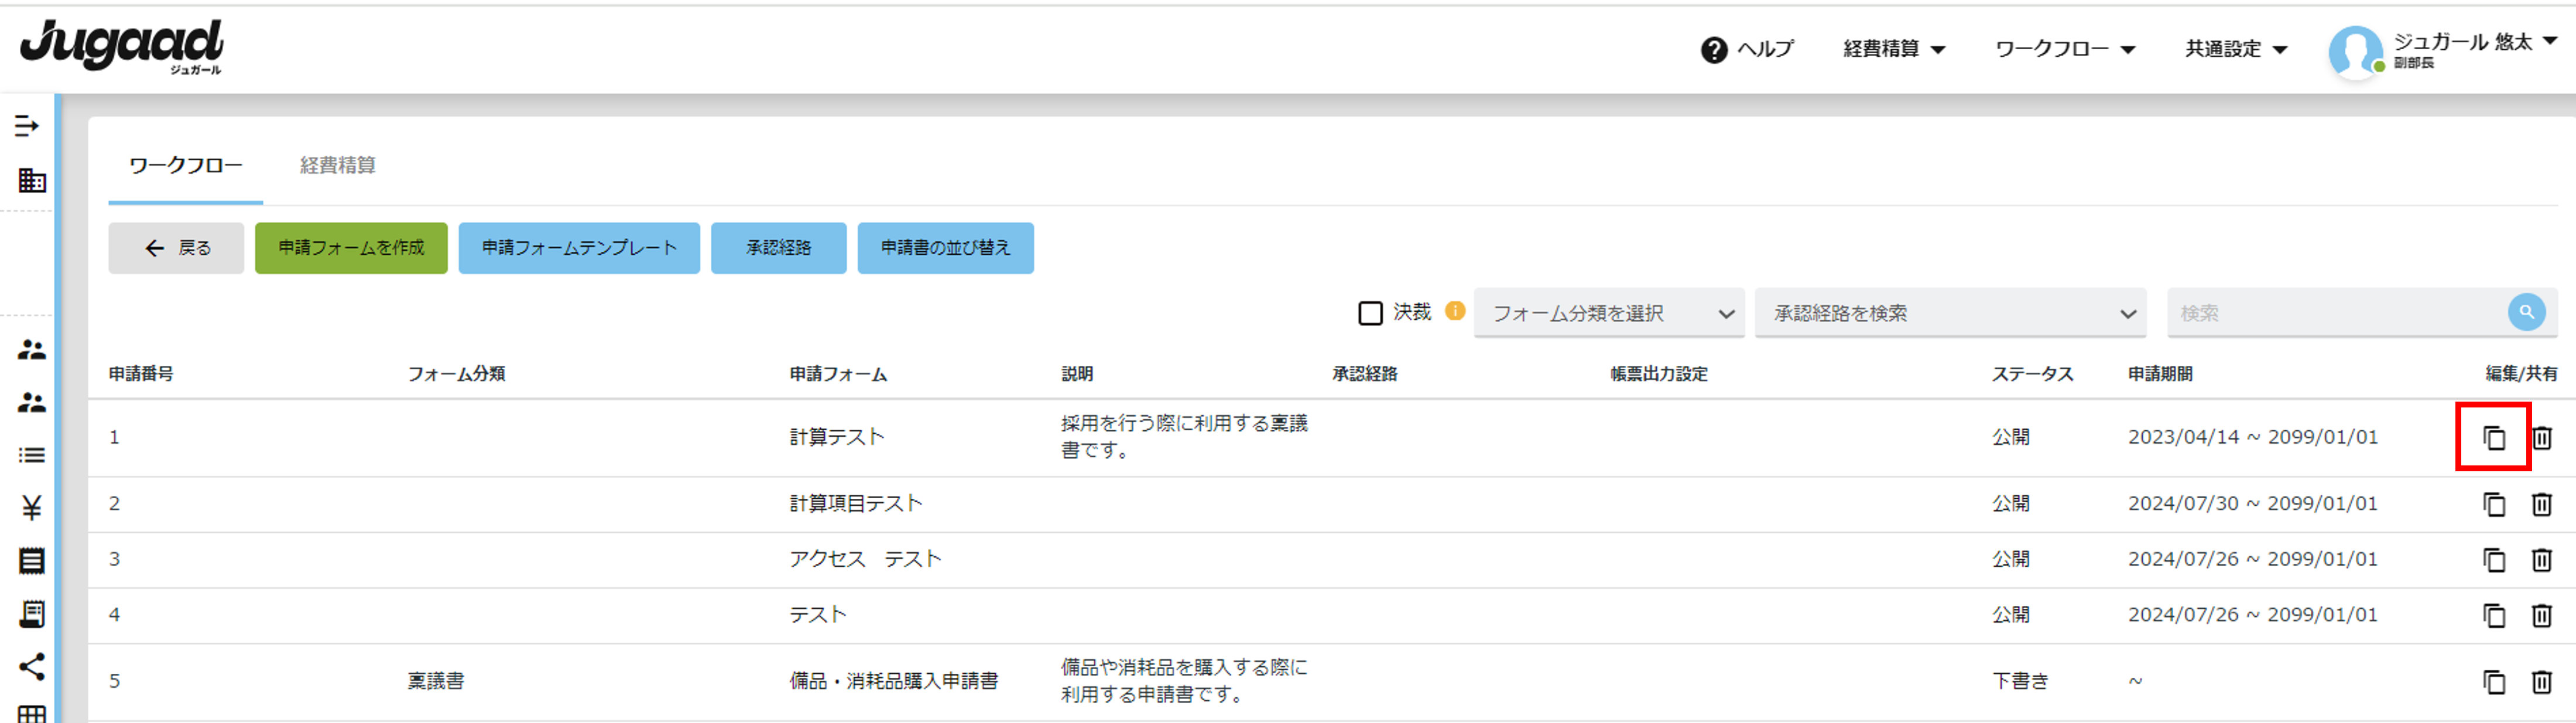
Task: Click the ステータス column header
Action: point(2032,374)
